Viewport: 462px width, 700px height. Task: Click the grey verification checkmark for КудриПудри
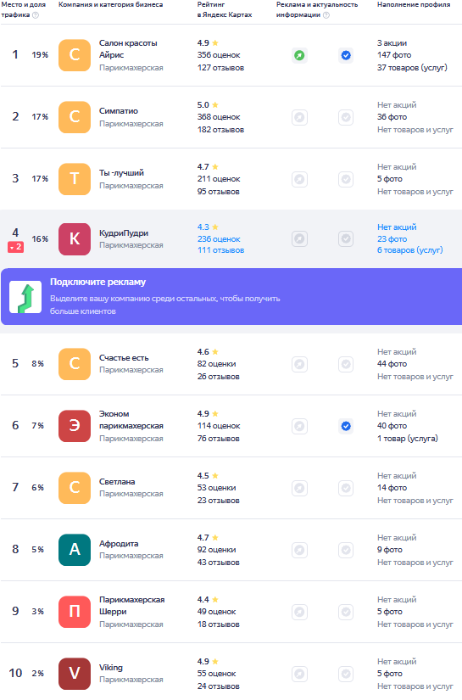pos(346,238)
